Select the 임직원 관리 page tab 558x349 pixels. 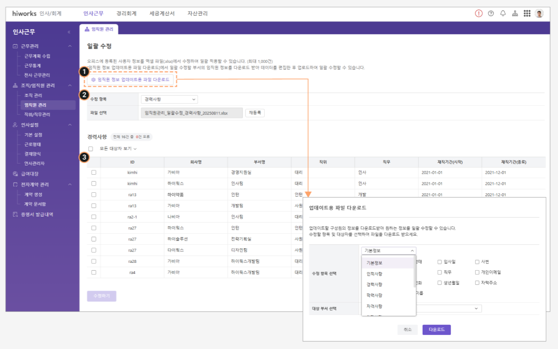[x=99, y=29]
